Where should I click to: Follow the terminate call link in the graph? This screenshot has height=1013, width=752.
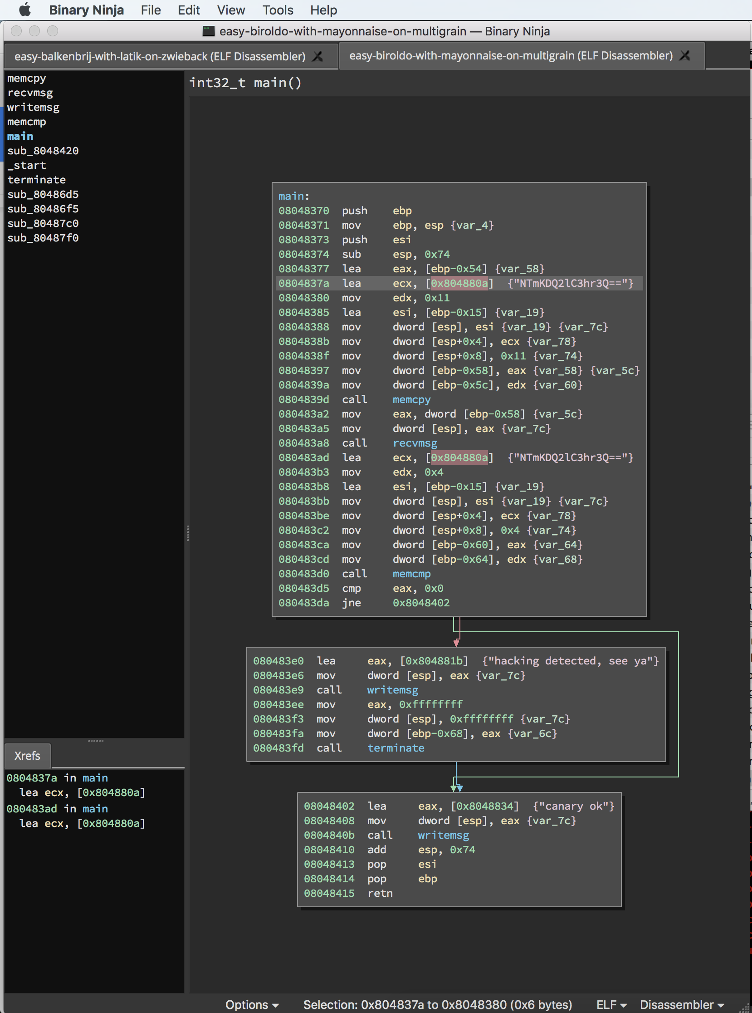point(396,748)
